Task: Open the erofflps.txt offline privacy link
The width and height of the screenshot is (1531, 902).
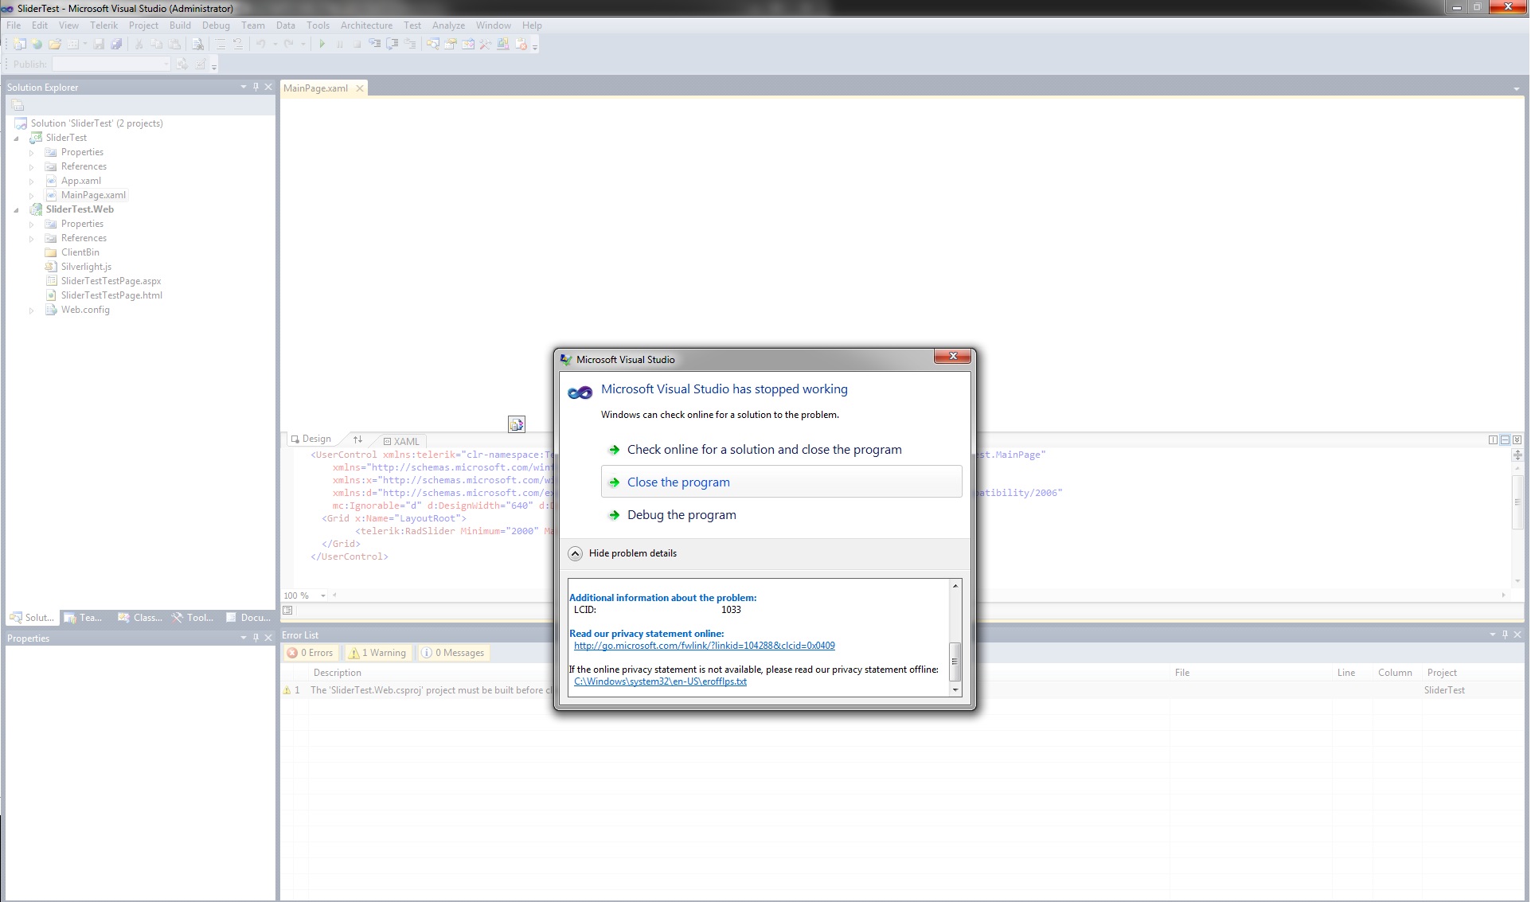Action: 660,681
